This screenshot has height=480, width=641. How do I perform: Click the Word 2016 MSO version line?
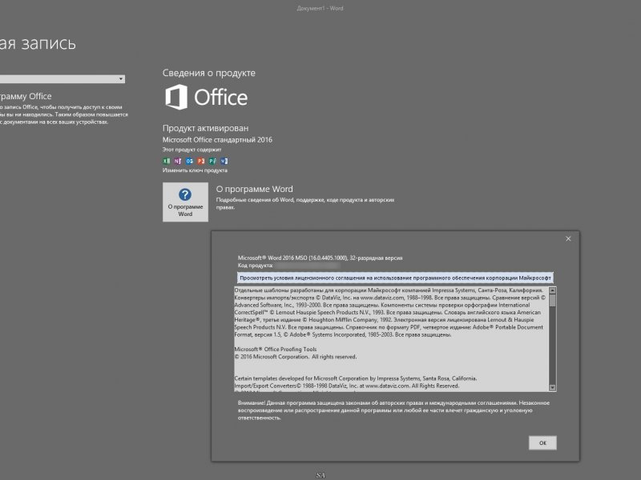(320, 258)
